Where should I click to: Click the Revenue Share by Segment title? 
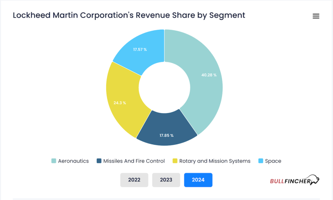click(x=129, y=16)
